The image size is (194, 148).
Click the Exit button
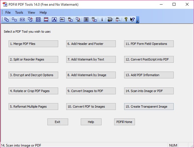tap(58, 122)
